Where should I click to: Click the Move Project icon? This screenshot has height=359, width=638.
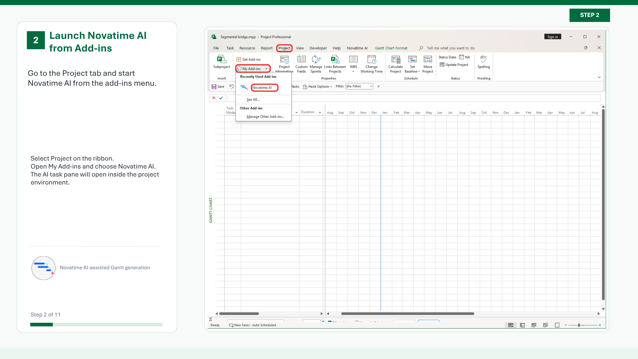pyautogui.click(x=428, y=59)
